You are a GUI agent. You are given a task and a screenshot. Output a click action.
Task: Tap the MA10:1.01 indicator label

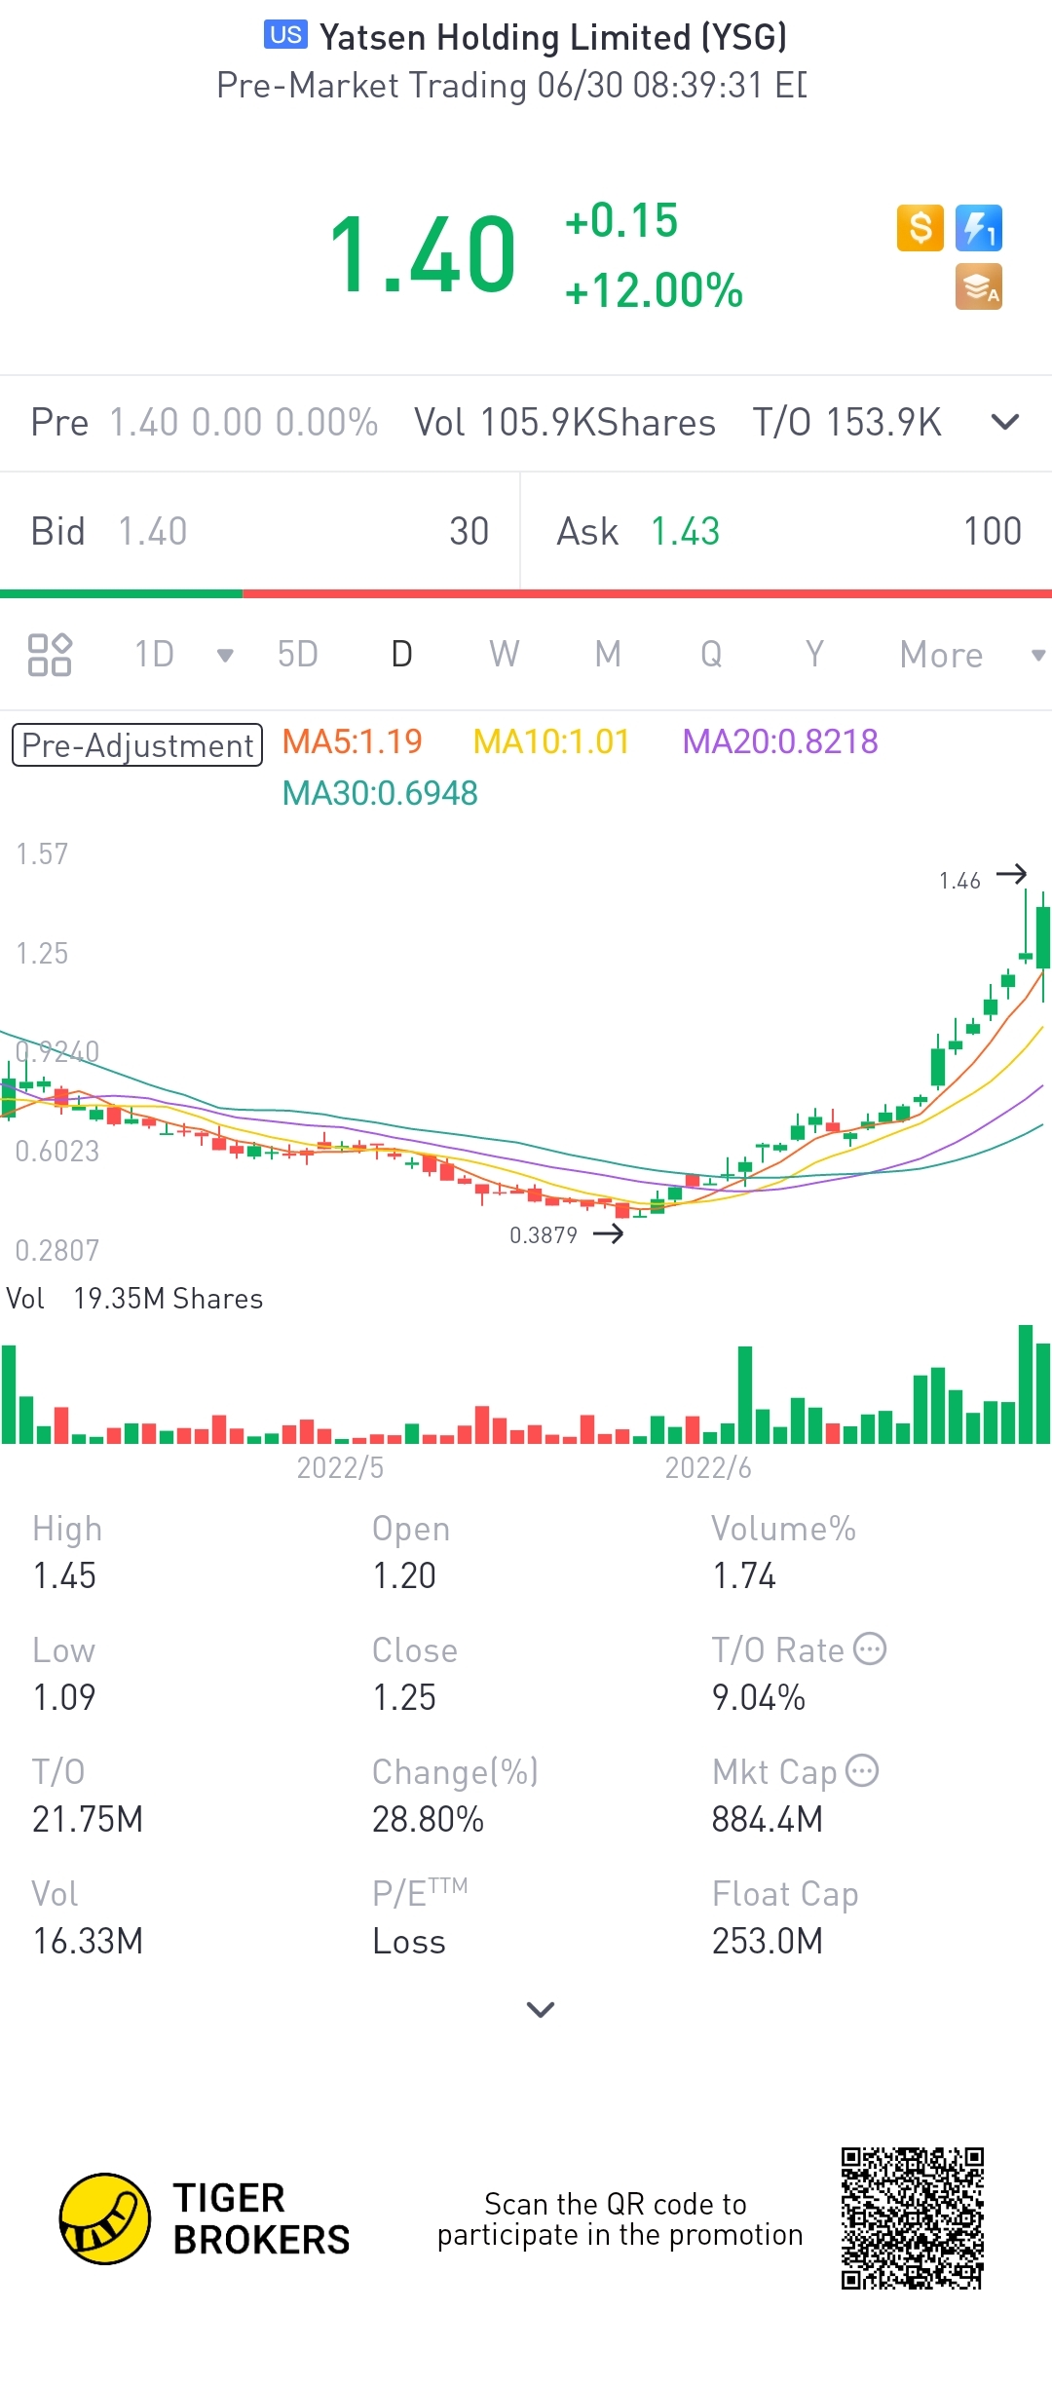coord(551,741)
